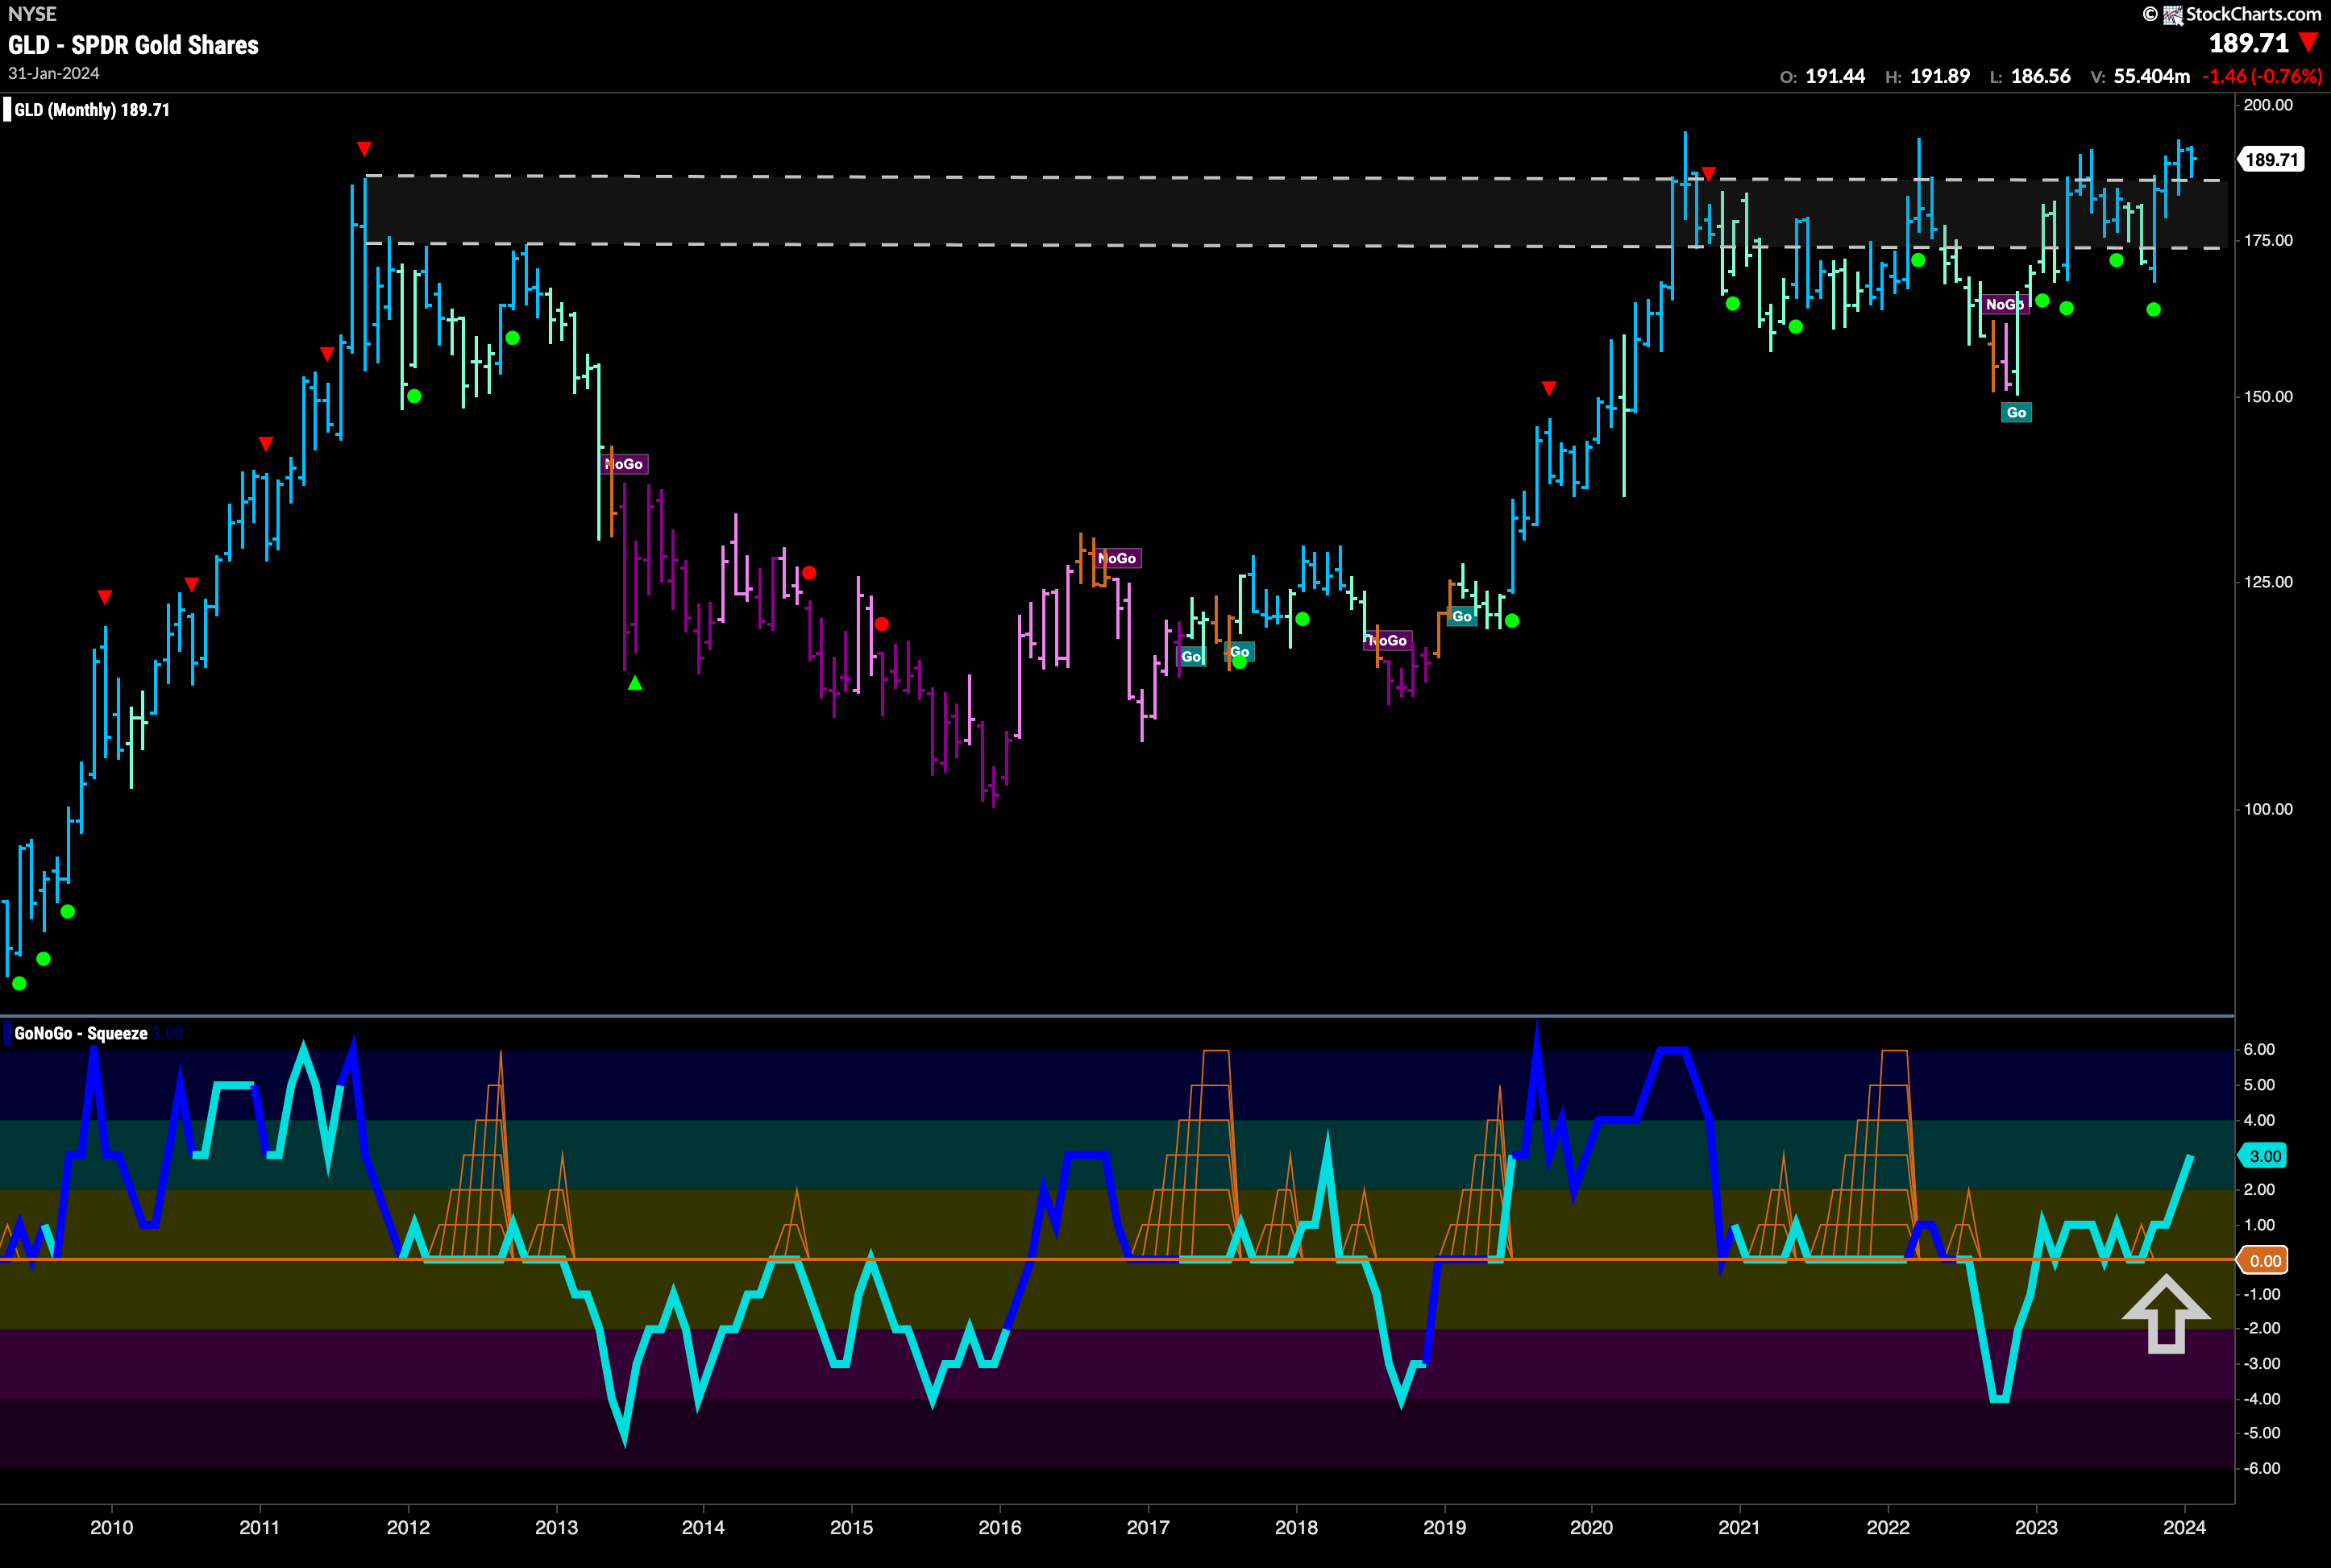Screen dimensions: 2331x1568
Task: Click the 2010 year label on the time axis
Action: (111, 1528)
